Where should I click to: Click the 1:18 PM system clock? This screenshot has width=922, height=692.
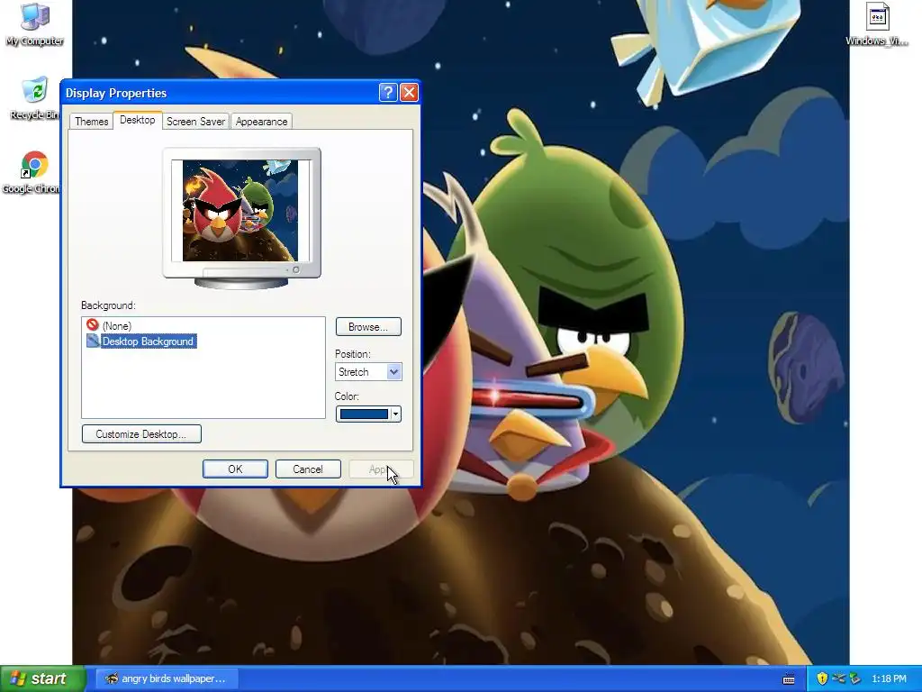tap(889, 678)
